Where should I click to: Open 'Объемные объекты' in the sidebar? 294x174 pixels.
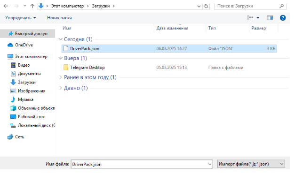pyautogui.click(x=36, y=108)
